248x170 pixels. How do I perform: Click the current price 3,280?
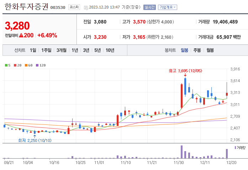tap(17, 26)
